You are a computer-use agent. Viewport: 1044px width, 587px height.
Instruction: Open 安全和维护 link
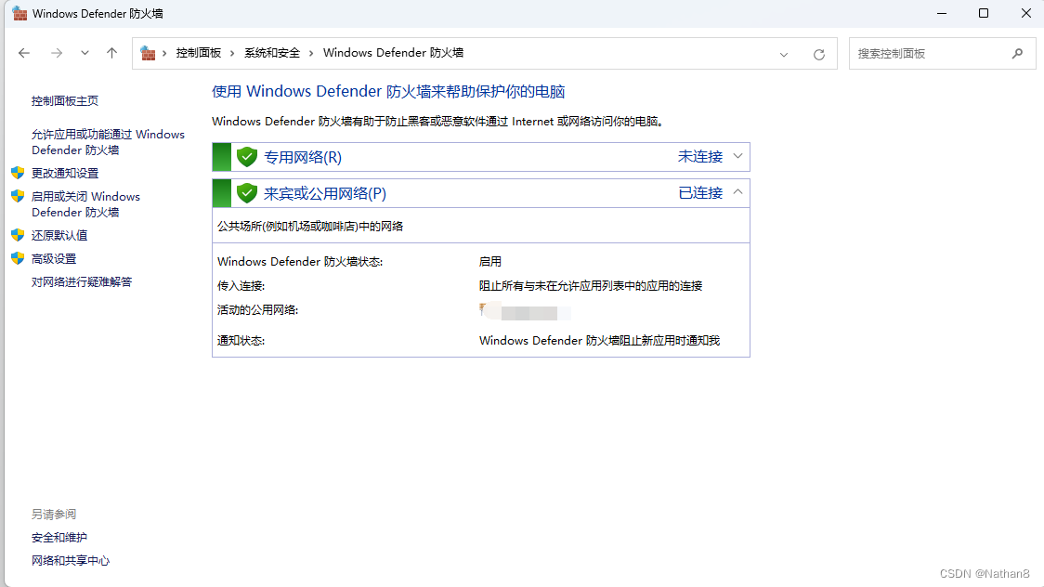(x=59, y=538)
